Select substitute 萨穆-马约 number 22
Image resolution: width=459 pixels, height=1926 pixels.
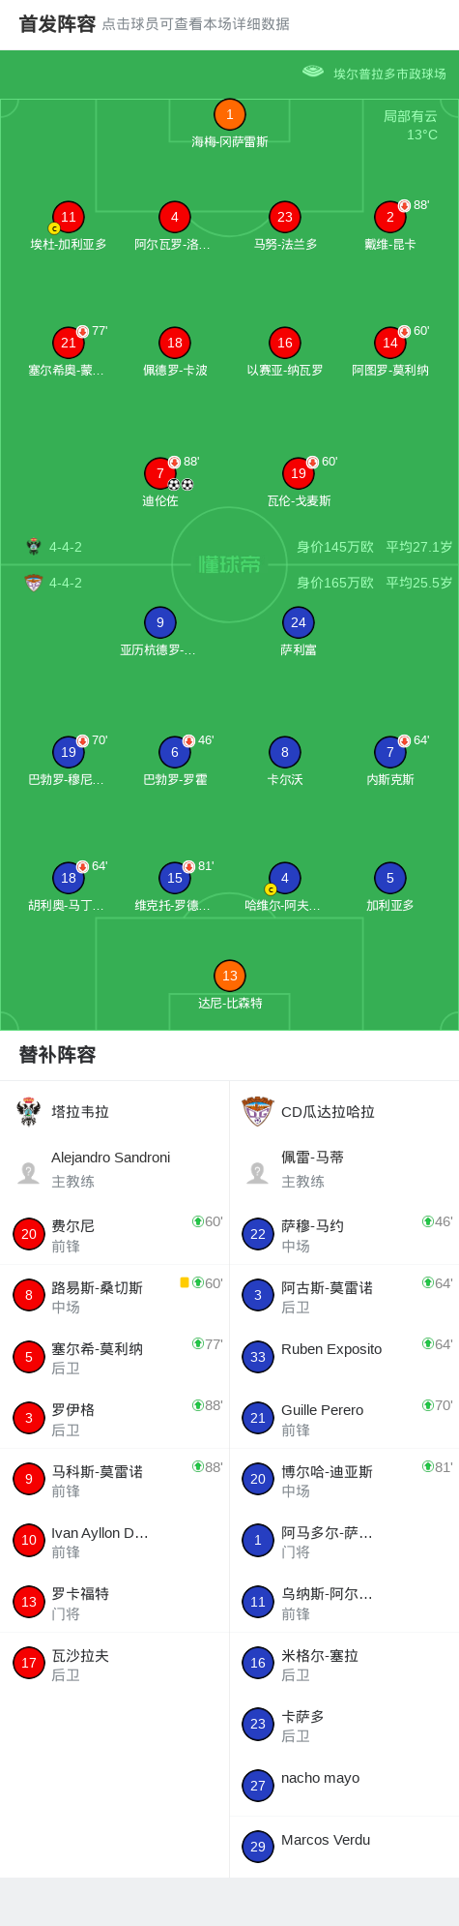(x=344, y=1235)
